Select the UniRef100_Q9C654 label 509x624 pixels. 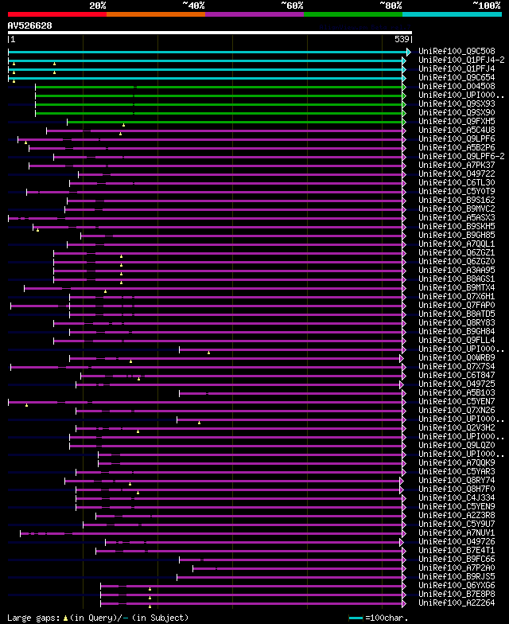[457, 78]
